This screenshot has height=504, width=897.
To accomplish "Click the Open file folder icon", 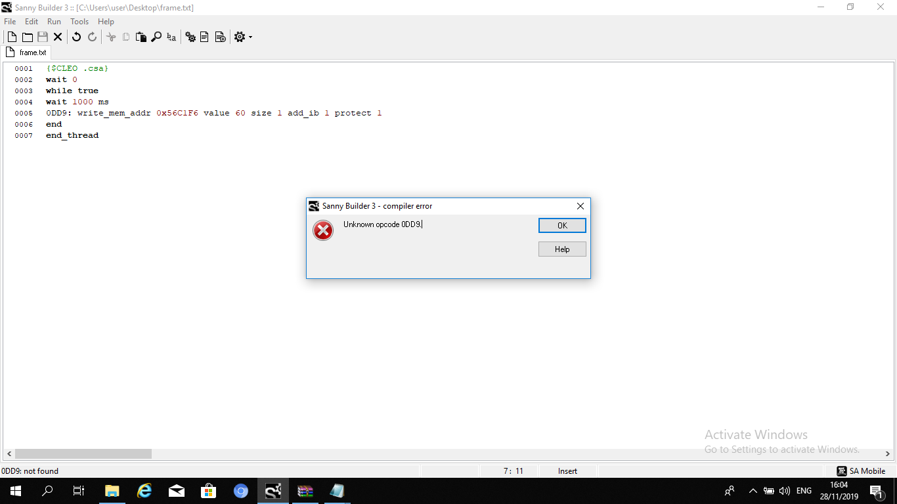I will (28, 37).
